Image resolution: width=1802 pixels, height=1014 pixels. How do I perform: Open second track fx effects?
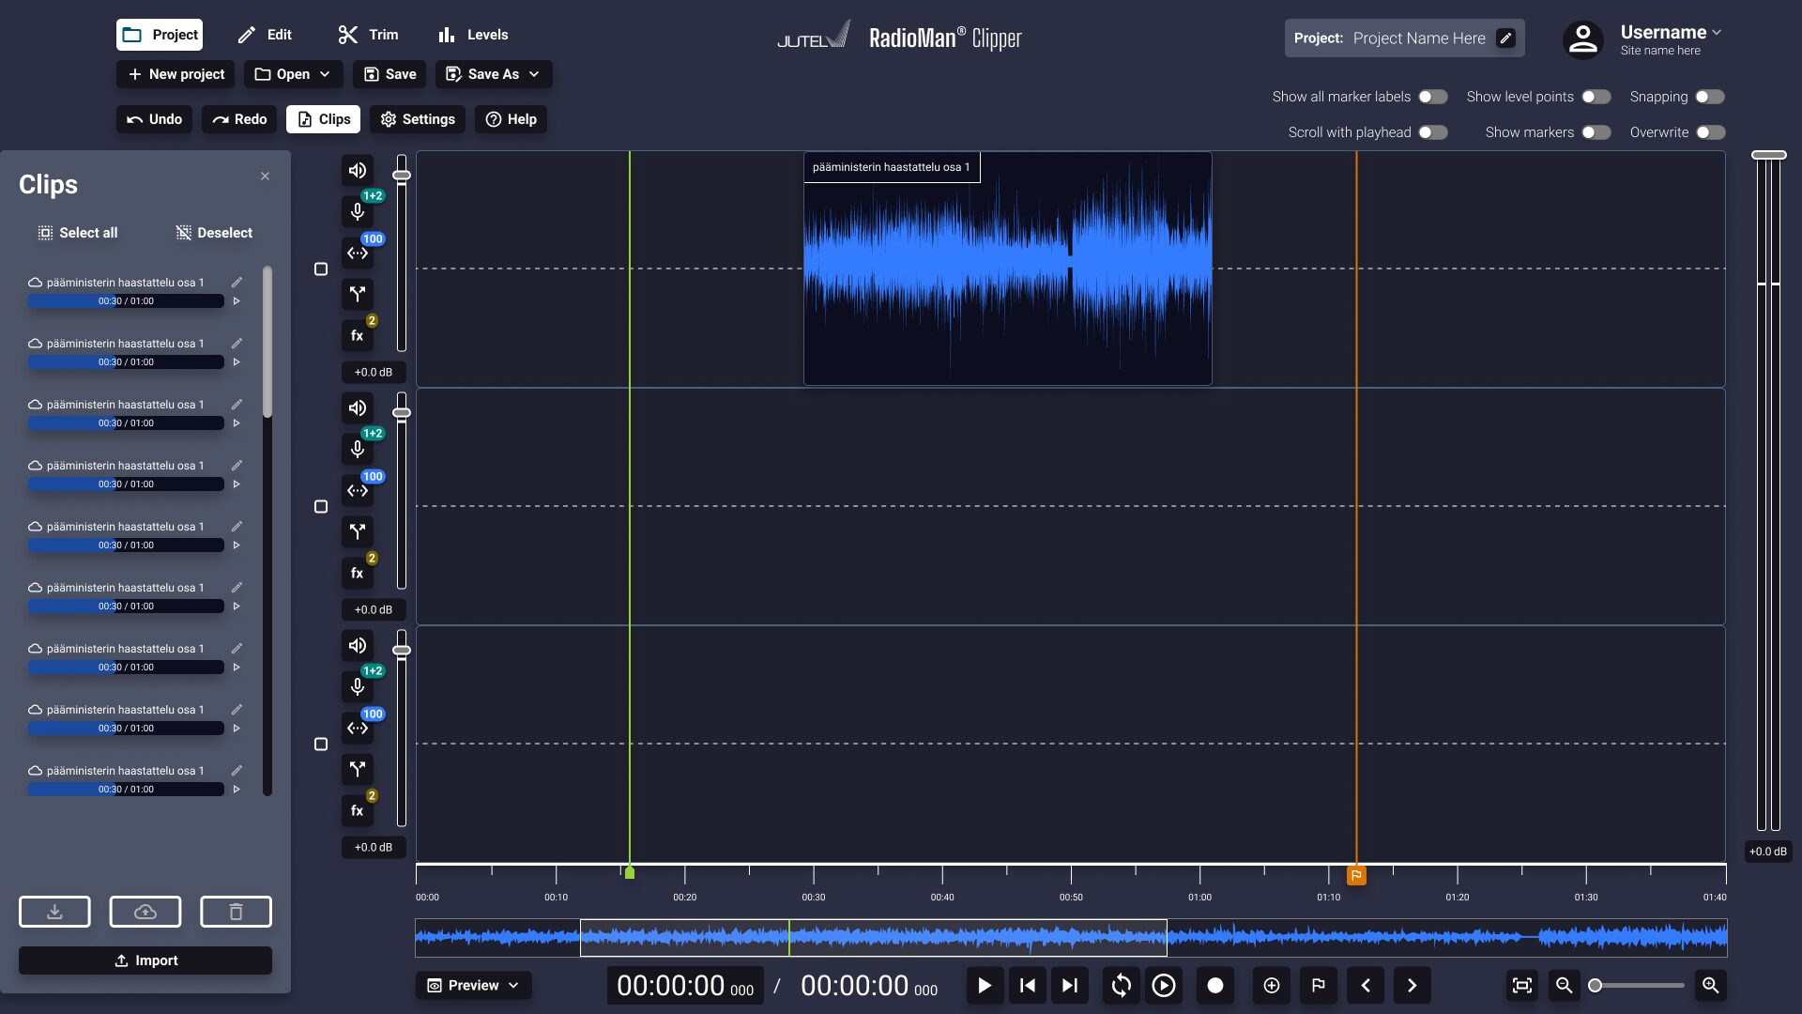point(358,573)
